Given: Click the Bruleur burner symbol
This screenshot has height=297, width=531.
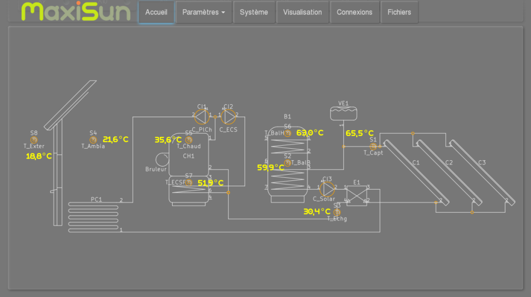Looking at the screenshot, I should [162, 158].
